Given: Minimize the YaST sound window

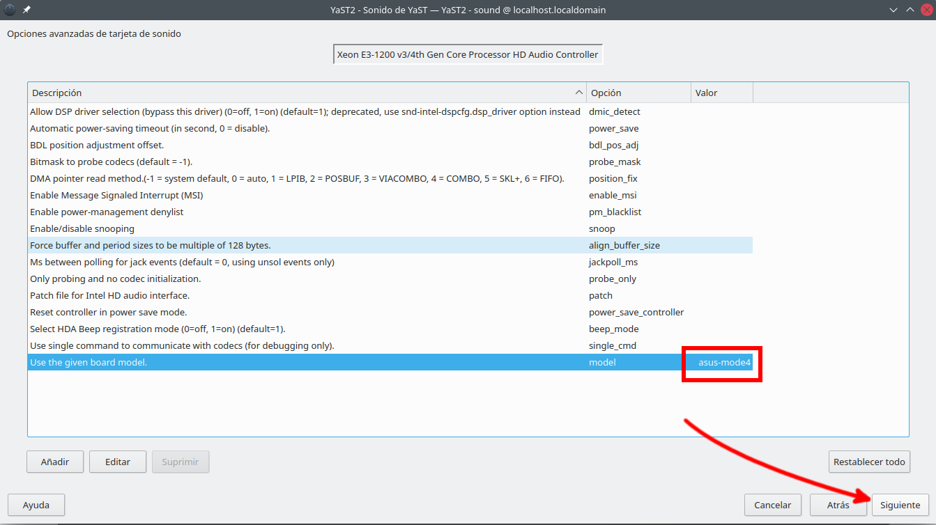Looking at the screenshot, I should coord(893,10).
